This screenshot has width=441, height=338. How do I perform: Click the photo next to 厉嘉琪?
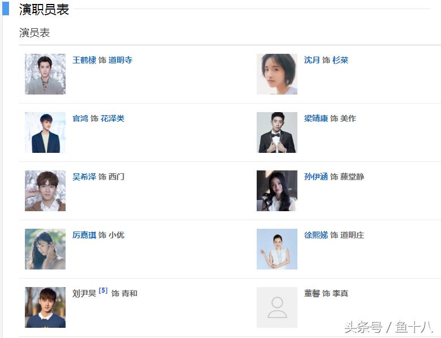point(45,249)
